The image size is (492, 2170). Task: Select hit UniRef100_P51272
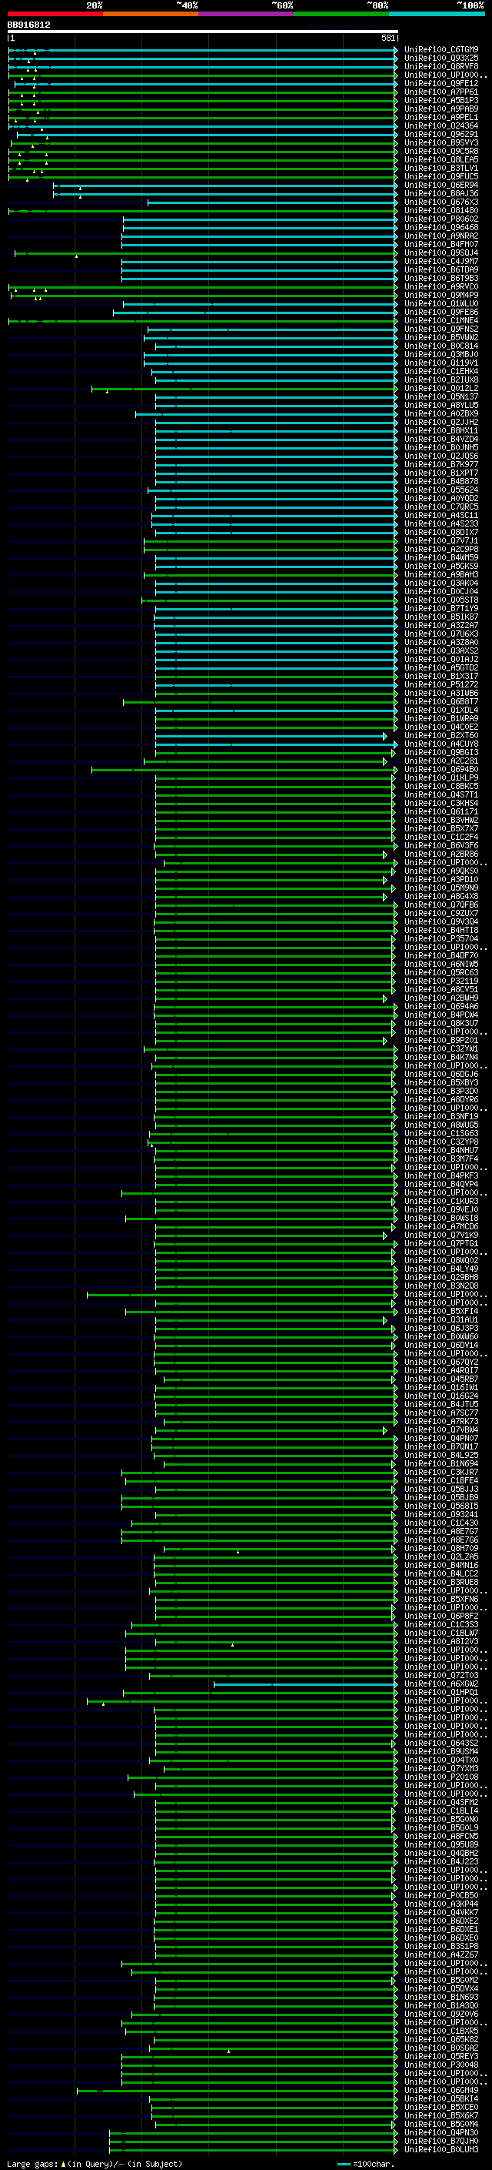coord(441,685)
